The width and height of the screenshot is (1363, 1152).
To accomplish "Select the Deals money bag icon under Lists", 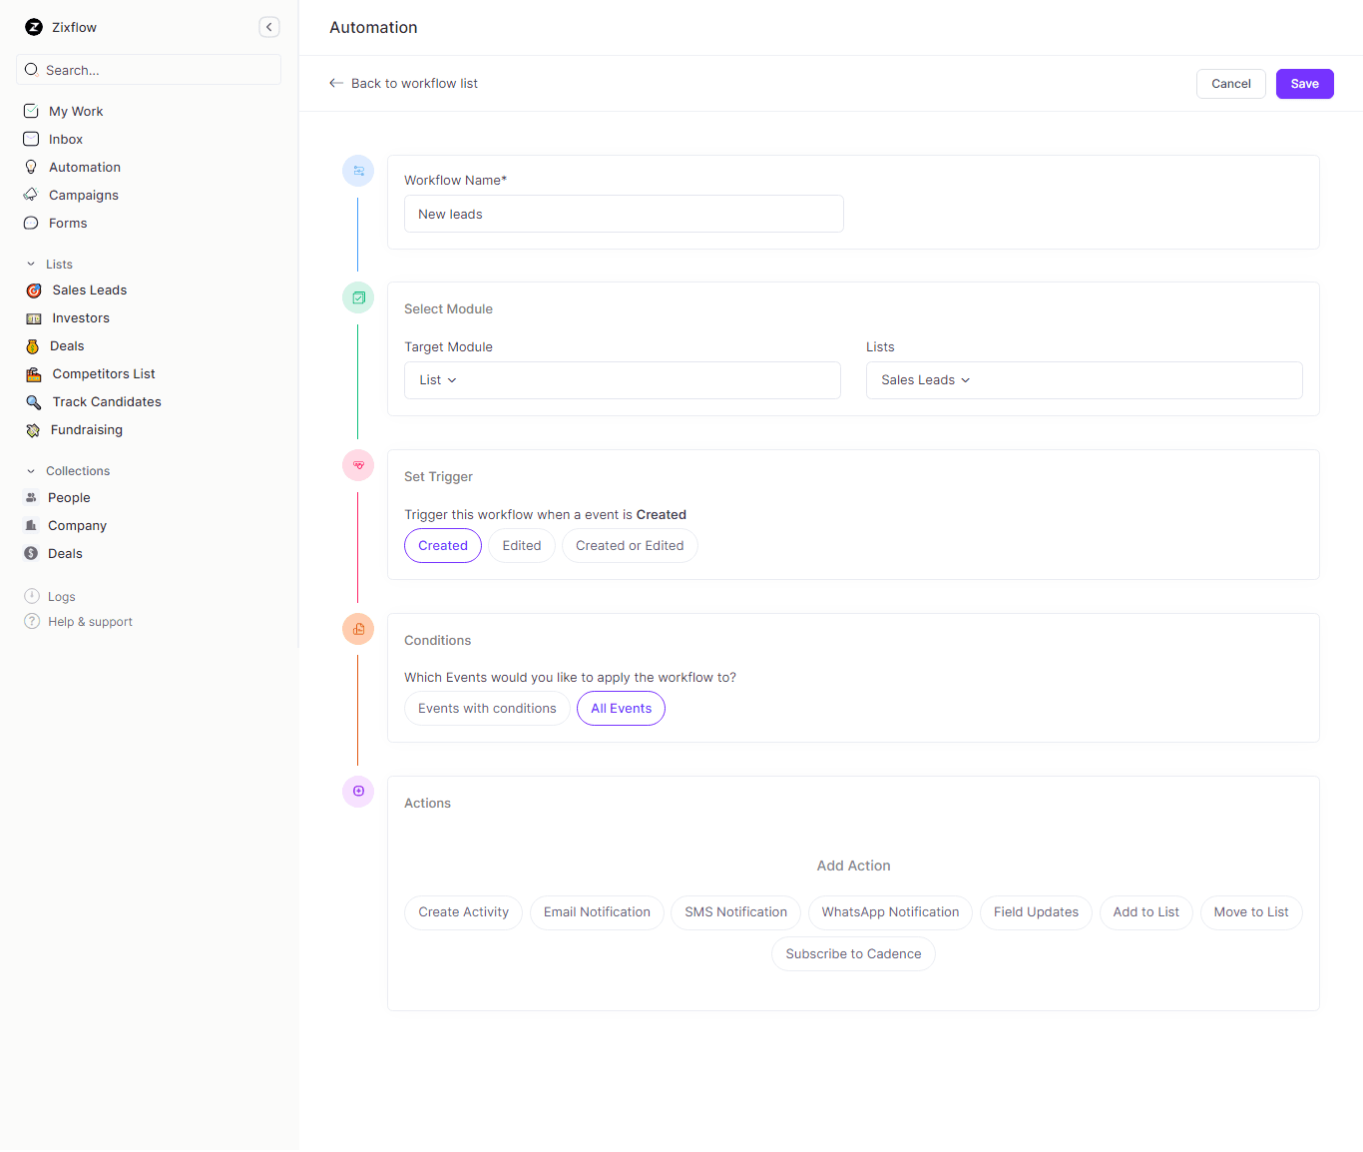I will pyautogui.click(x=33, y=345).
